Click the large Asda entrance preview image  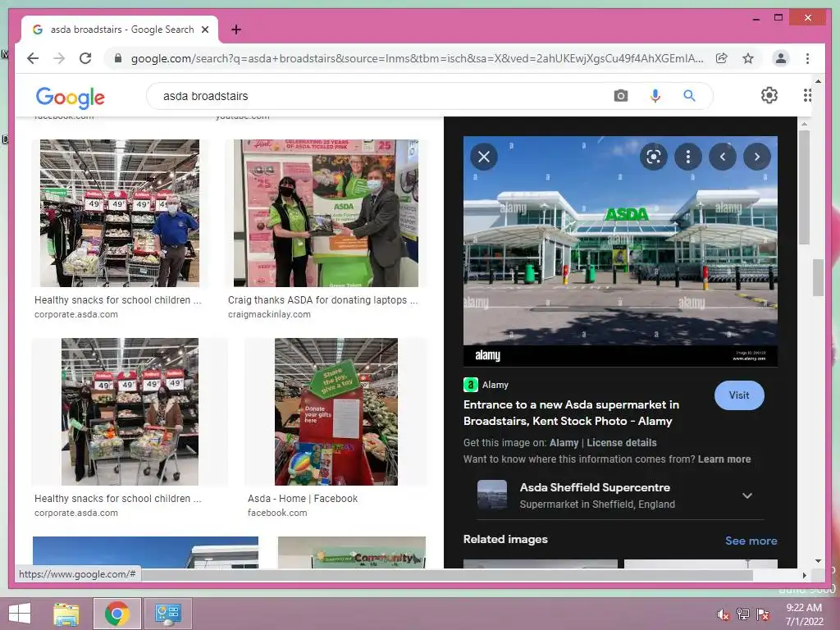[x=620, y=251]
